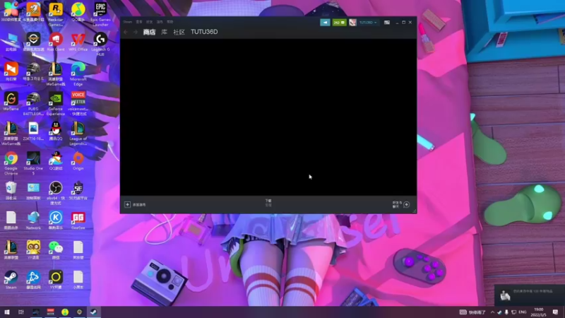This screenshot has width=565, height=318.
Task: Open Steam desktop shortcut icon
Action: coord(11,280)
